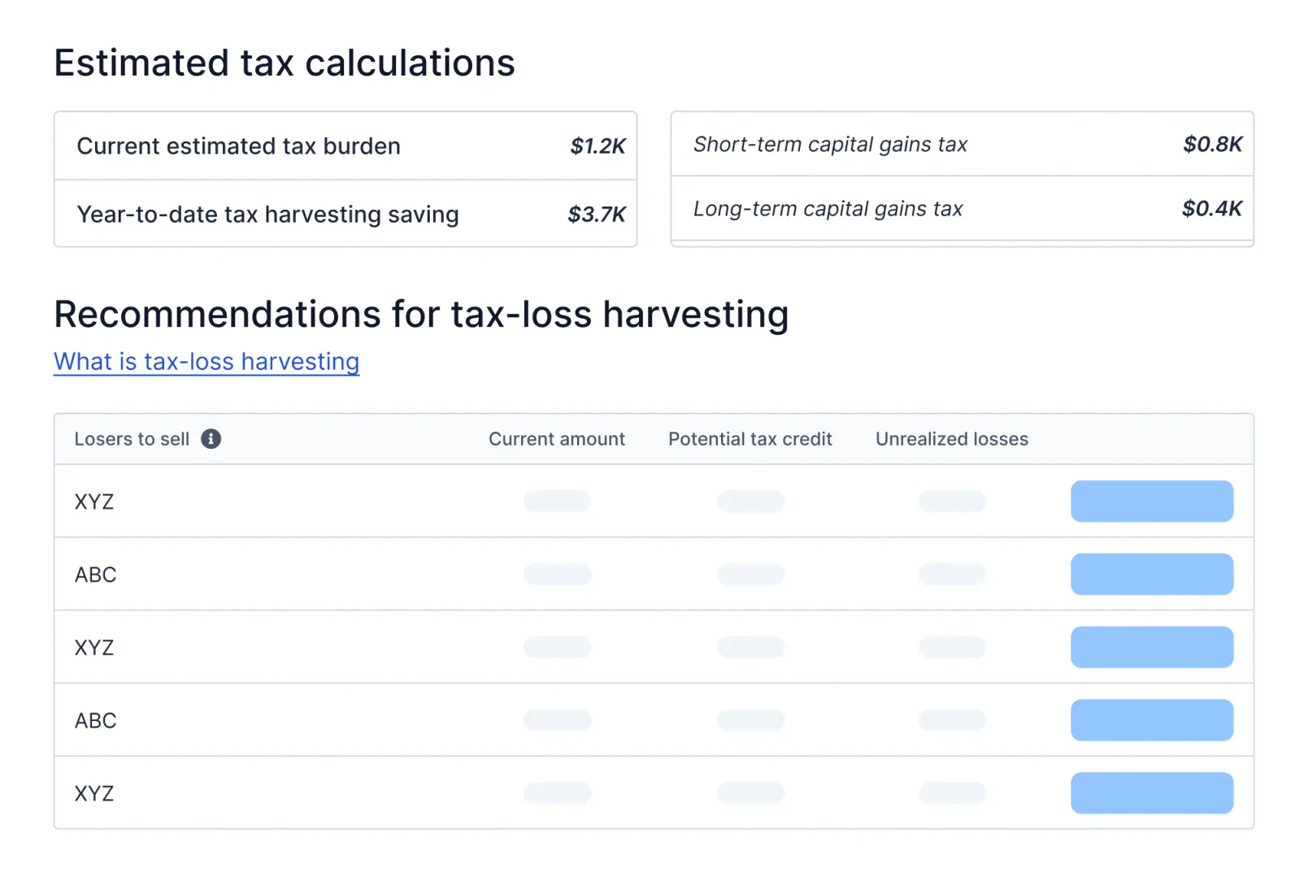
Task: Open the What is tax-loss harvesting link
Action: click(x=206, y=362)
